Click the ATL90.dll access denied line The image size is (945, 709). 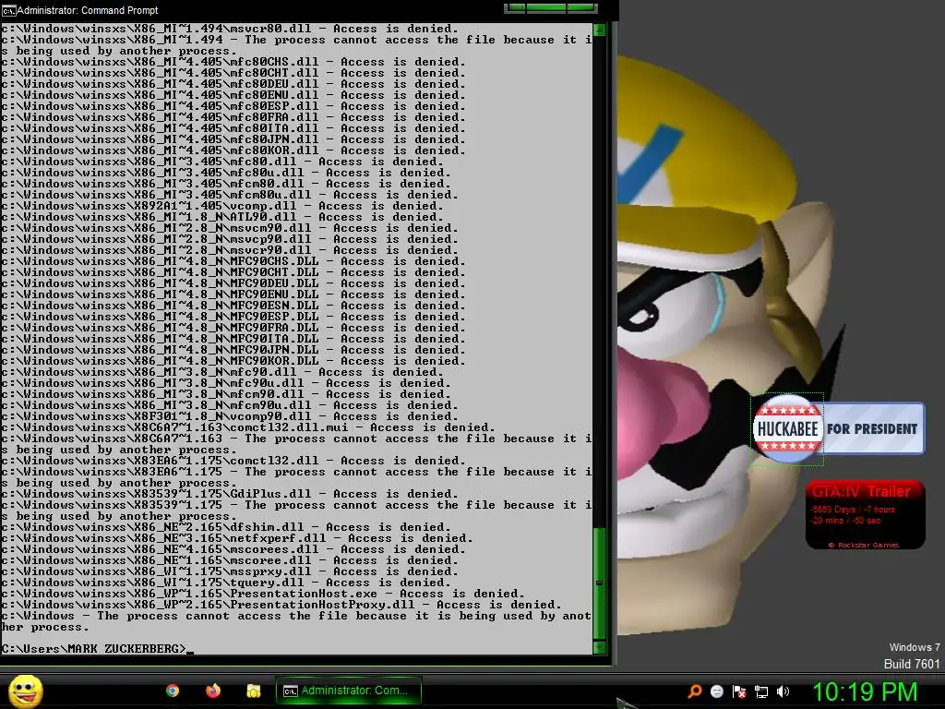click(222, 217)
